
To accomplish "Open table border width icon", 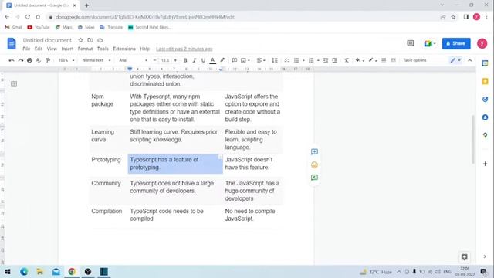I will (x=384, y=60).
